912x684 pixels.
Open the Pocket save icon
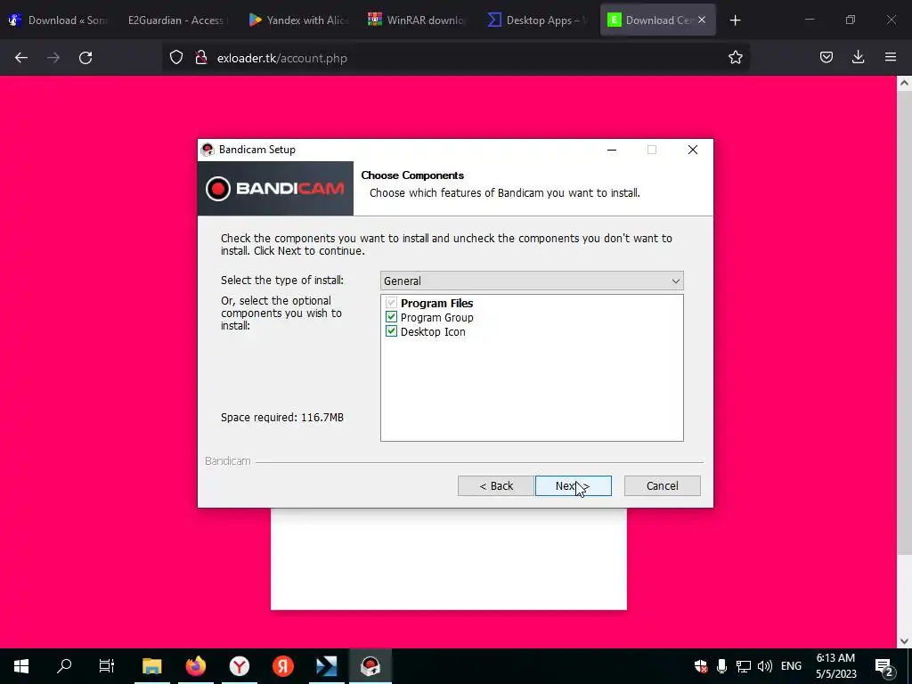(x=826, y=58)
